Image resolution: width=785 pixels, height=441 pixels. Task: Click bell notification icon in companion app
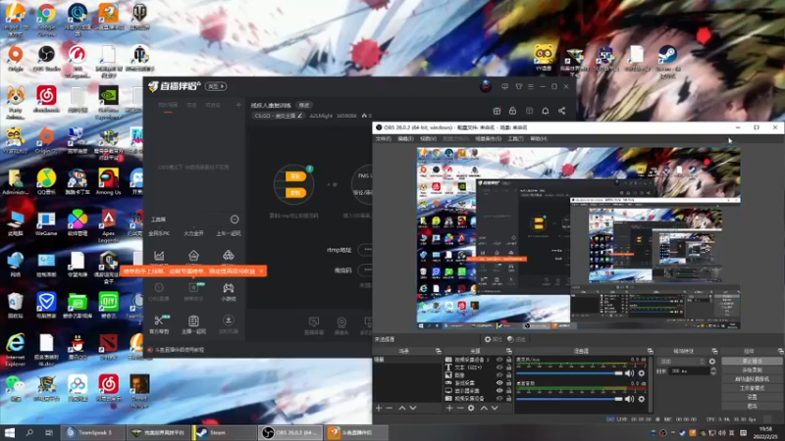pos(546,111)
